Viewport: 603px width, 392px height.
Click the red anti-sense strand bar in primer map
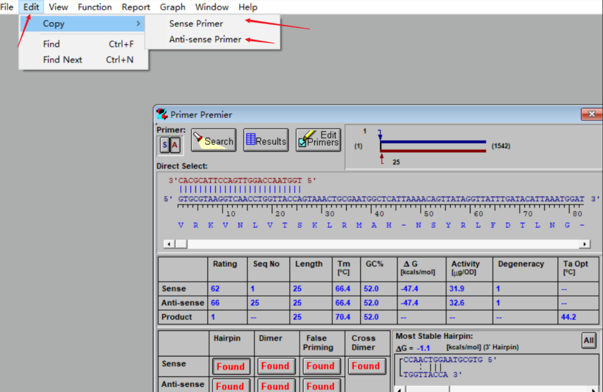click(x=433, y=151)
